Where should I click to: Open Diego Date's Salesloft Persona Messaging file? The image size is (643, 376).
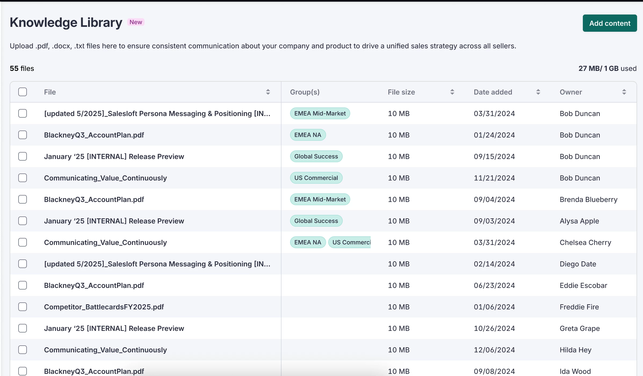click(157, 264)
